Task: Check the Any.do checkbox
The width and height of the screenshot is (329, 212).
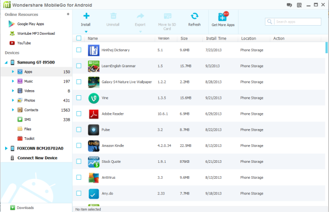Action: pyautogui.click(x=79, y=193)
